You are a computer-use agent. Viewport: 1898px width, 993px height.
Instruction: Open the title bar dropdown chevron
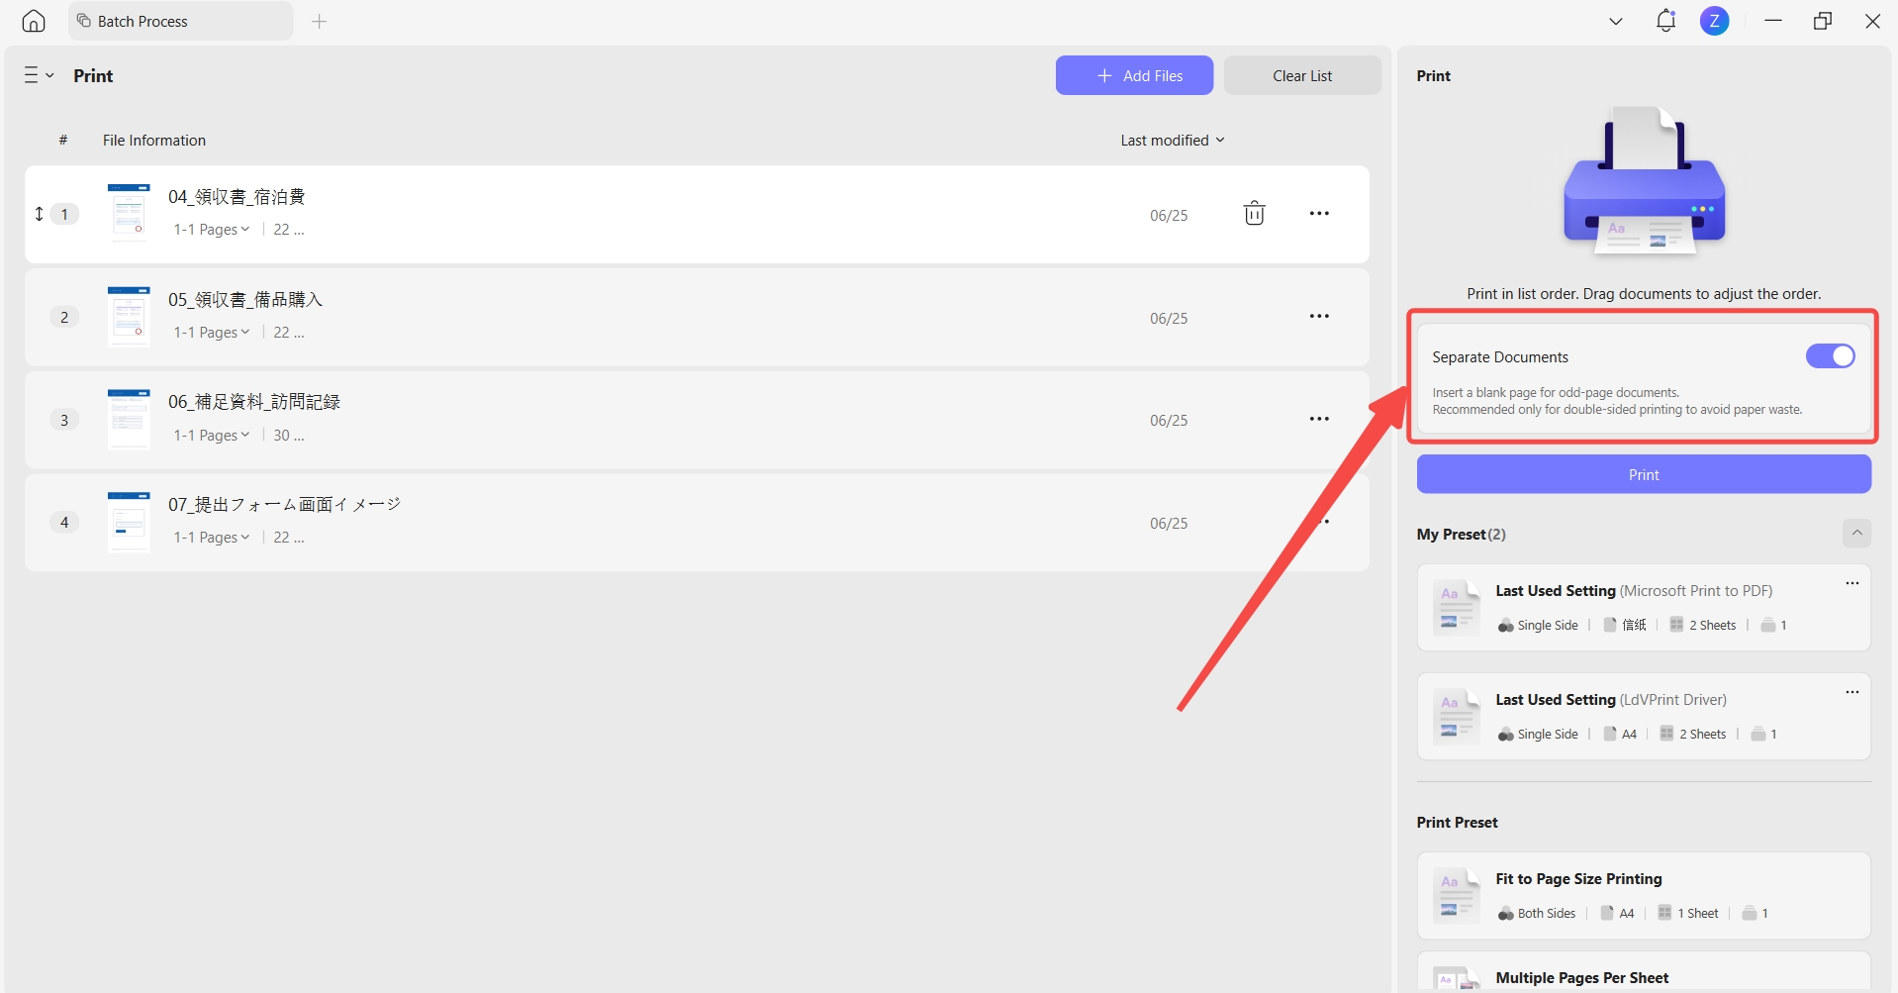pos(1616,21)
